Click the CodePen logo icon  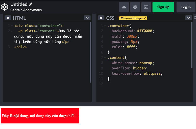5,7
